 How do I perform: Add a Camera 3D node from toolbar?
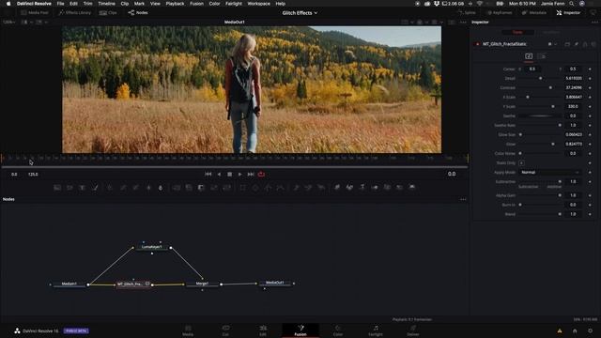pos(387,188)
